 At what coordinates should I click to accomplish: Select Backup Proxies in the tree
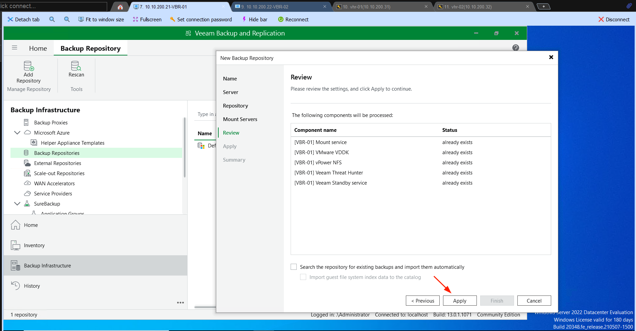click(x=51, y=122)
